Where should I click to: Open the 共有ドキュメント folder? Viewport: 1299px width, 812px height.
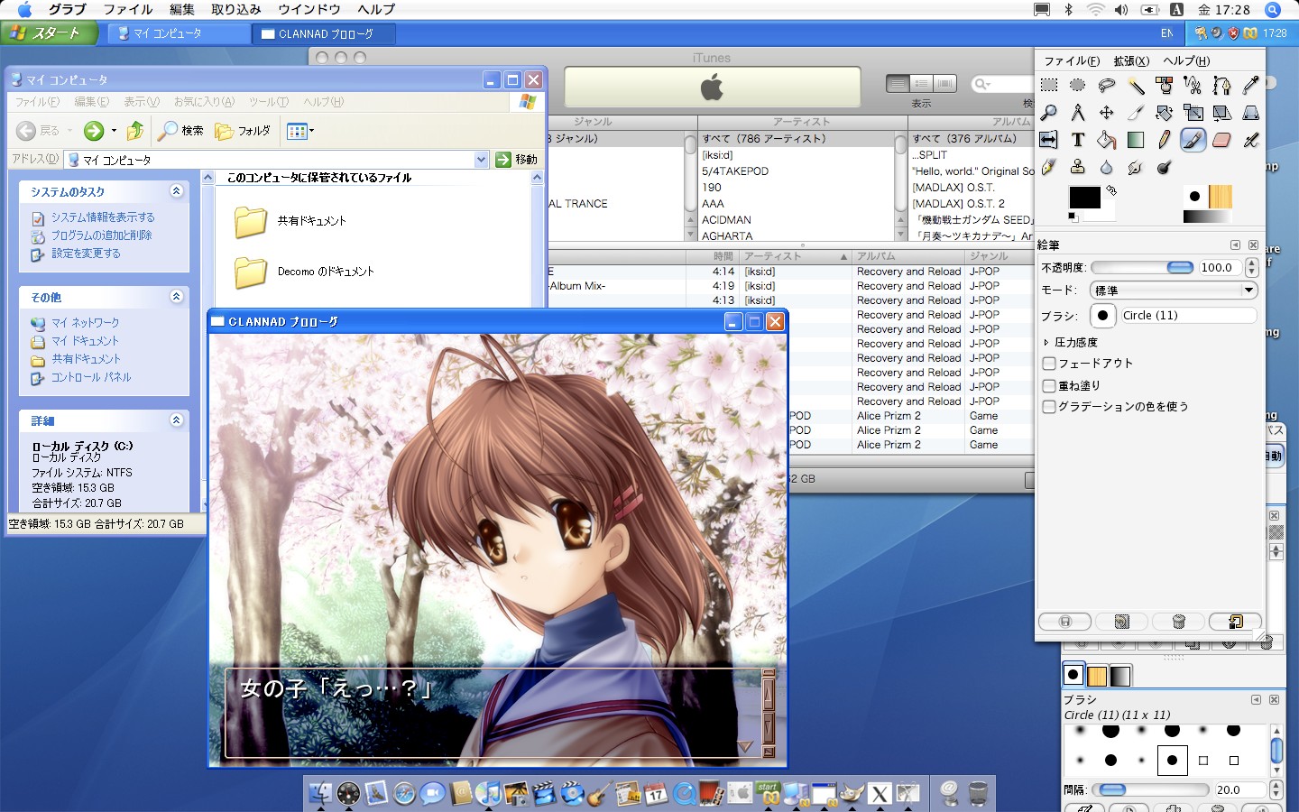[x=311, y=221]
